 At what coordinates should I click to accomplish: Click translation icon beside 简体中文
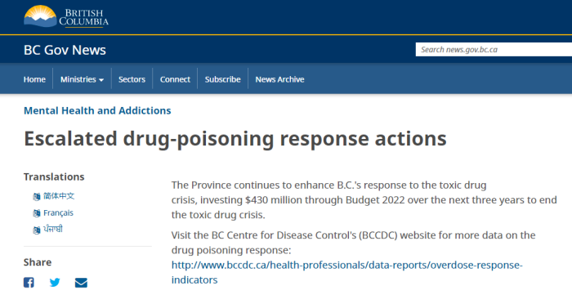(x=37, y=197)
